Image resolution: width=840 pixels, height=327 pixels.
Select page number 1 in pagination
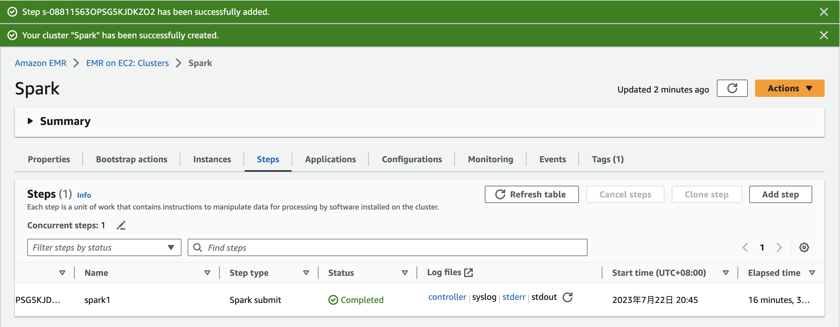click(x=762, y=247)
